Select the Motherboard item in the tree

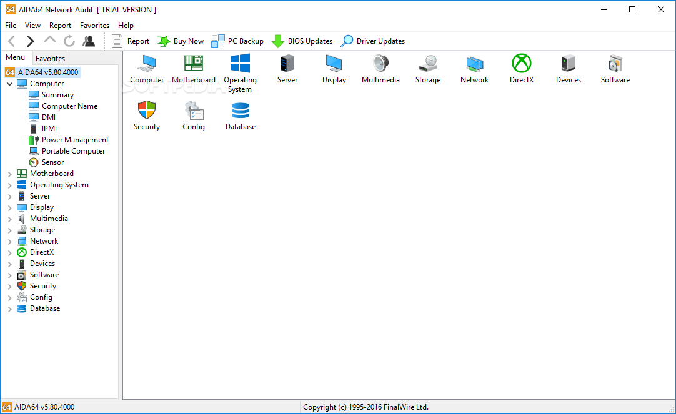[x=45, y=174]
